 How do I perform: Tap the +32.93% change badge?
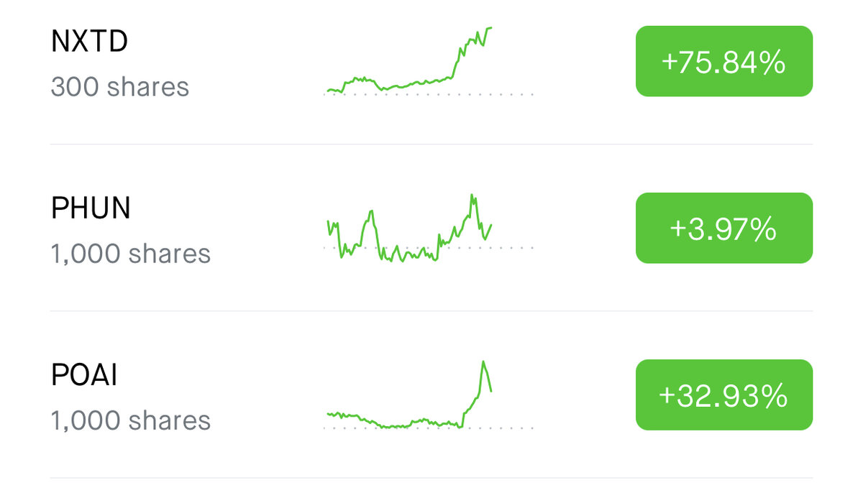click(x=723, y=395)
